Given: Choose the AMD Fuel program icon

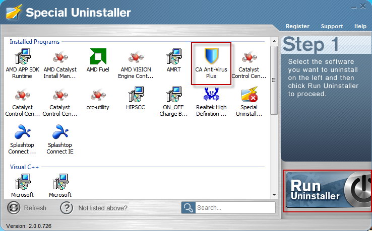Looking at the screenshot, I should pos(98,56).
